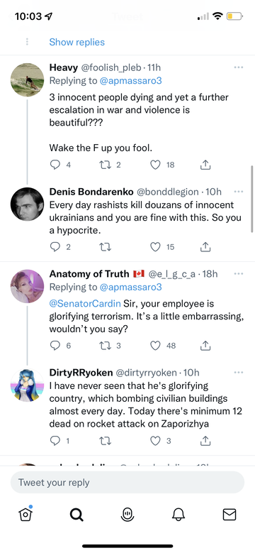Open @apmassaro3 link in Heavy's tweet

(x=131, y=80)
